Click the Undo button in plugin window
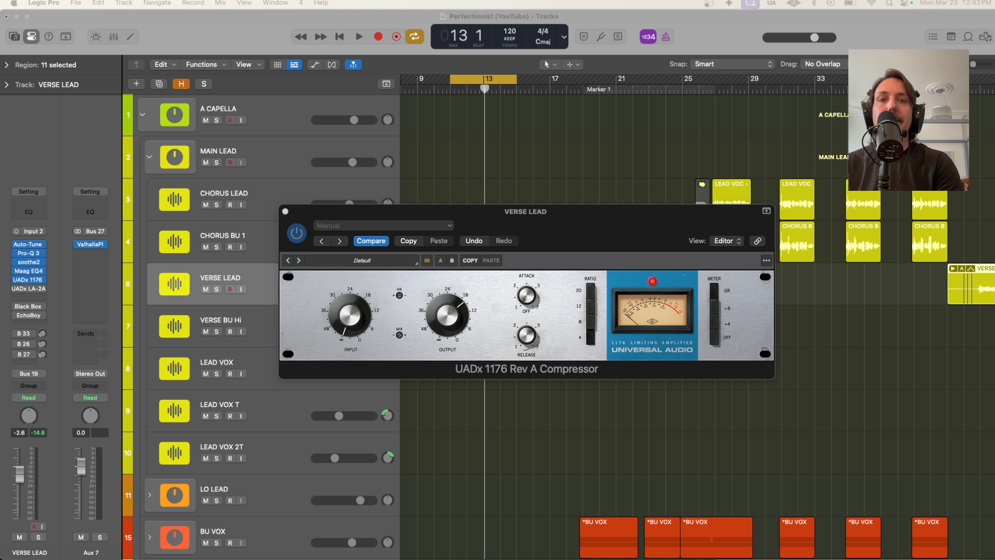 (474, 241)
